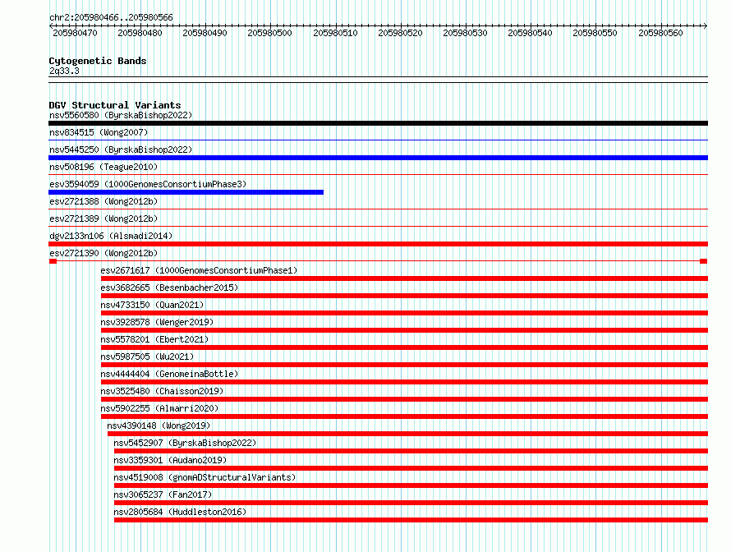Open nsv508196 (Teague2010) entry

pos(103,167)
